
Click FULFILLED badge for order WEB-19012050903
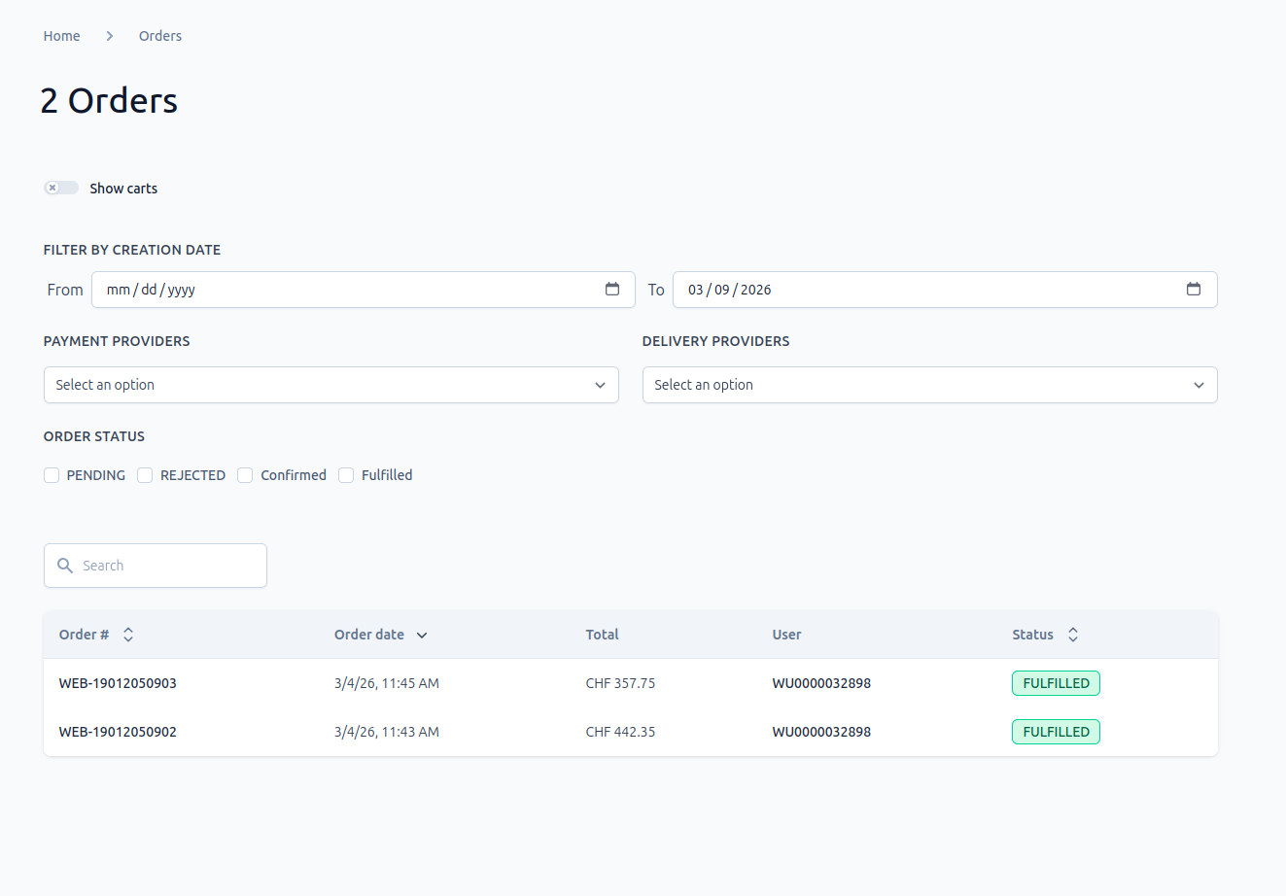(x=1056, y=683)
